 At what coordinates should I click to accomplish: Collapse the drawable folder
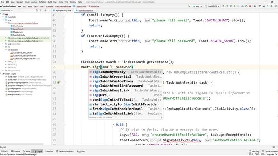pyautogui.click(x=6, y=50)
